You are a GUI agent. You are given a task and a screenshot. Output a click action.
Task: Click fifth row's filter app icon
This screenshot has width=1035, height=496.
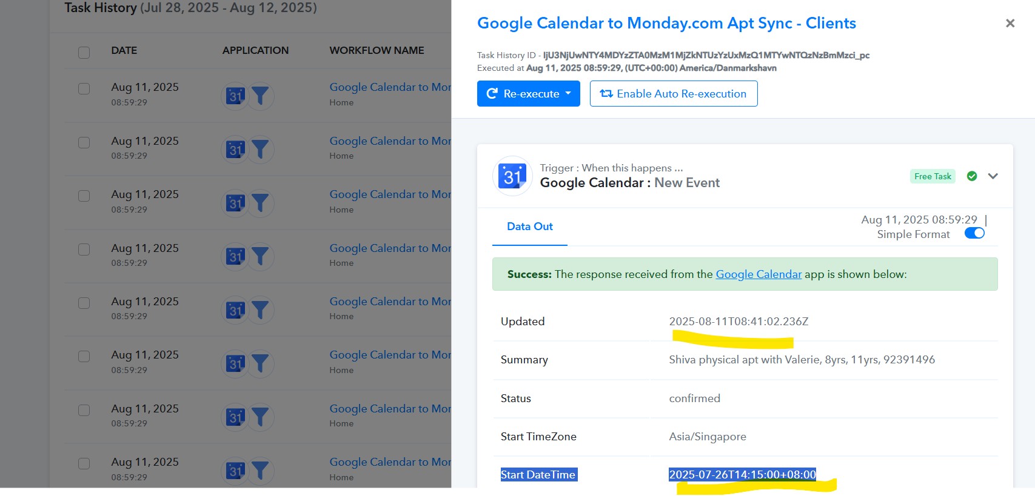[x=260, y=310]
